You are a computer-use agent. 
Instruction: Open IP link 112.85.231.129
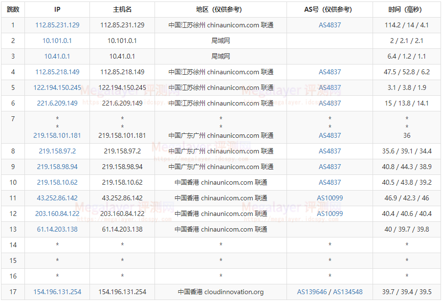[x=57, y=25]
